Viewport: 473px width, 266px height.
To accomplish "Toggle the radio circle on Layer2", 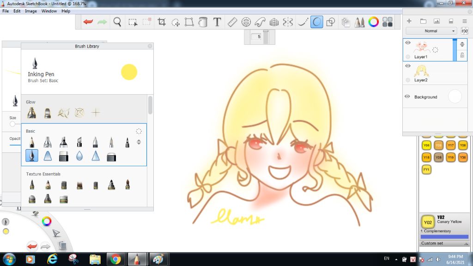I will [408, 80].
